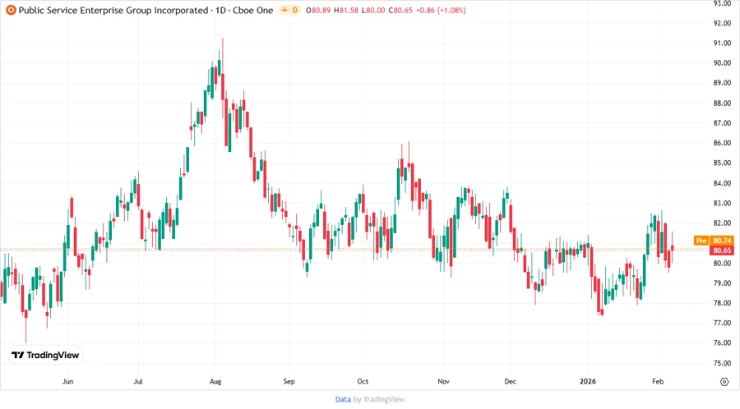Click the 79.00 price axis label
Viewport: 740px width, 409px height.
click(x=722, y=283)
